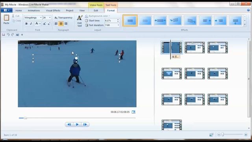Click the Save icon in quick access toolbar
The height and width of the screenshot is (142, 252).
pos(4,35)
